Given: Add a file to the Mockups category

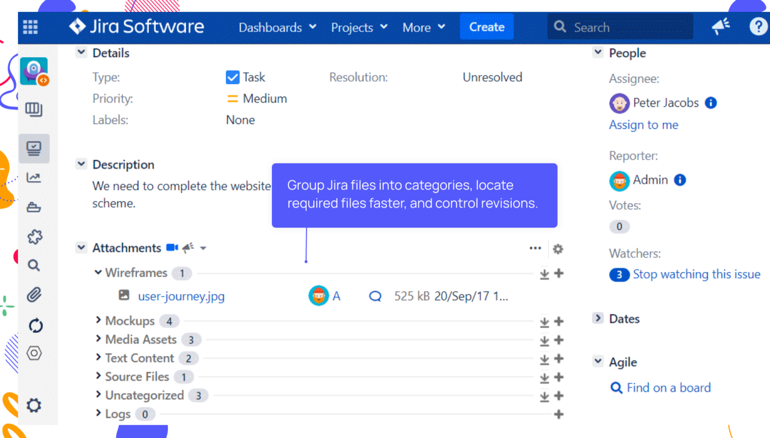Looking at the screenshot, I should pyautogui.click(x=559, y=321).
